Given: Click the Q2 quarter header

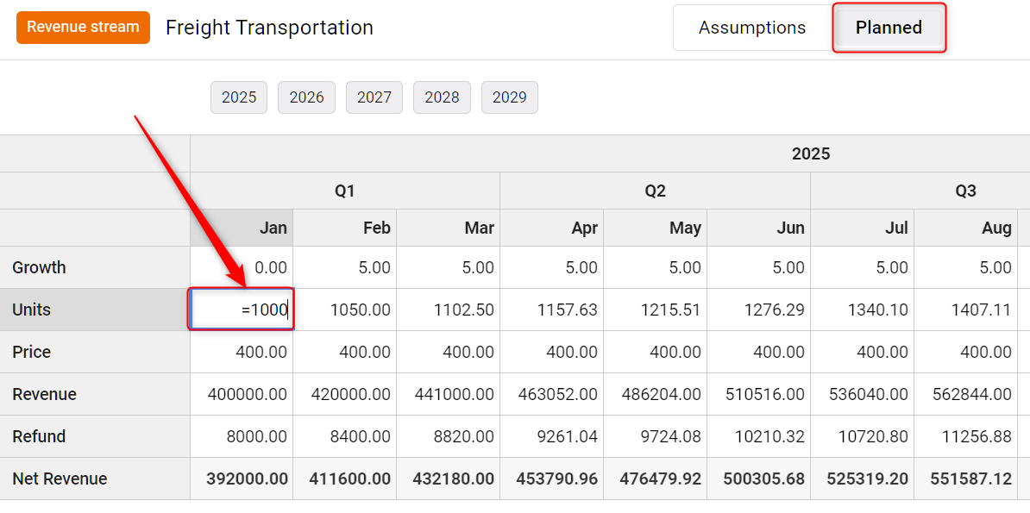Looking at the screenshot, I should click(656, 191).
